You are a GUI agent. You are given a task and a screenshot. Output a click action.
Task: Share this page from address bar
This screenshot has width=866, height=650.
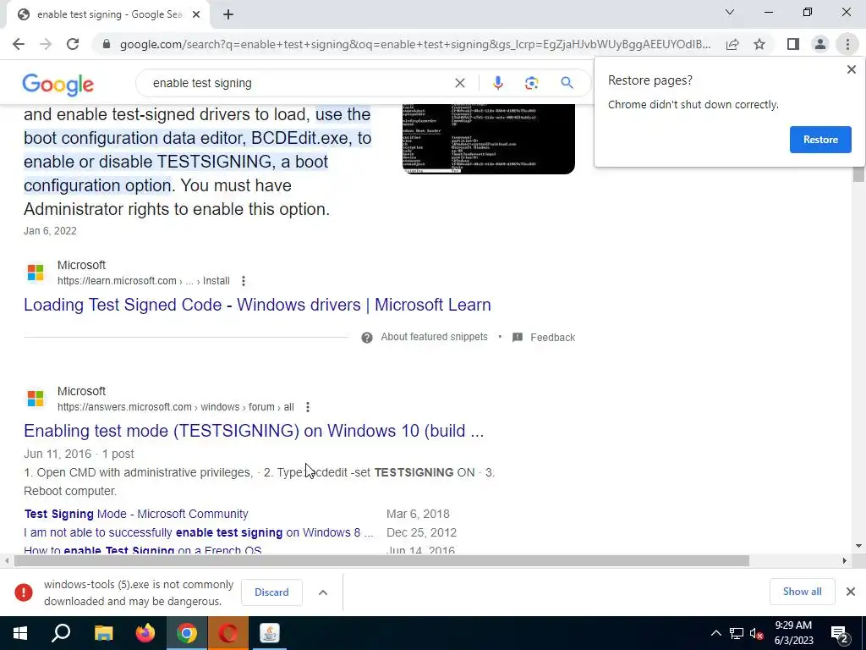point(732,44)
